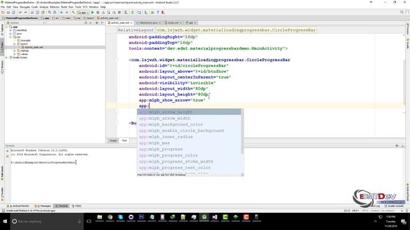Click the project panel settings gear icon
Viewport: 410px width, 230px height.
pos(97,23)
